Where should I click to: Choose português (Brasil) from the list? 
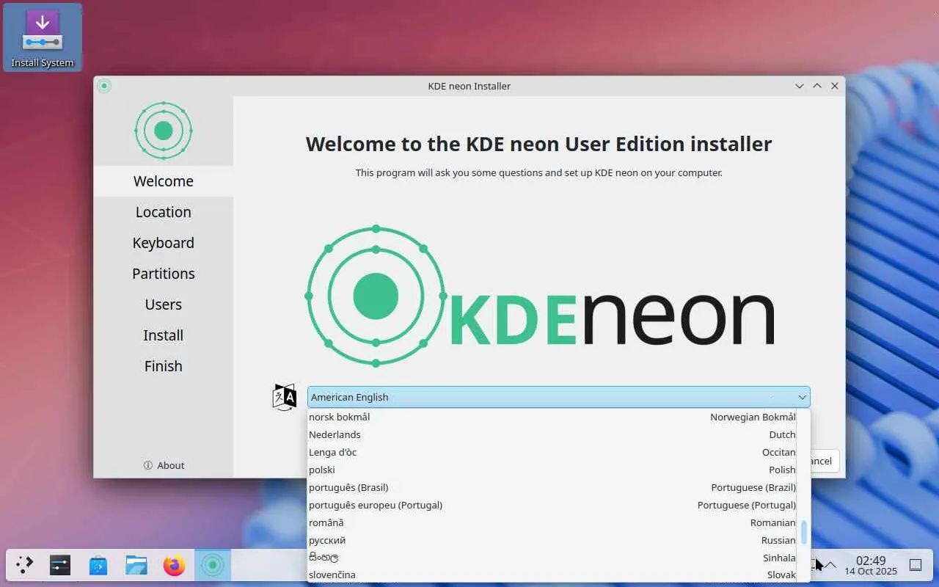[x=552, y=487]
